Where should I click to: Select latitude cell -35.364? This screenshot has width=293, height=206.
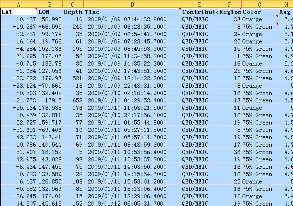tap(19, 108)
